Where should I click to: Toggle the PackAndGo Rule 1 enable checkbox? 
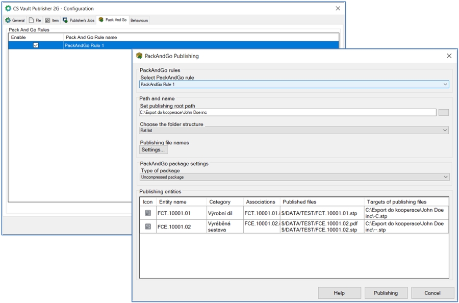36,45
